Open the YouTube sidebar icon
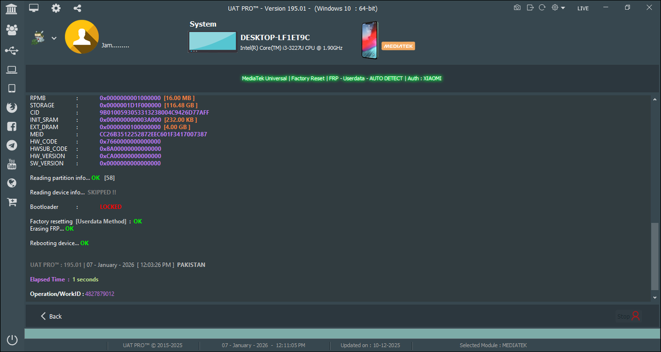The image size is (661, 352). pyautogui.click(x=11, y=164)
